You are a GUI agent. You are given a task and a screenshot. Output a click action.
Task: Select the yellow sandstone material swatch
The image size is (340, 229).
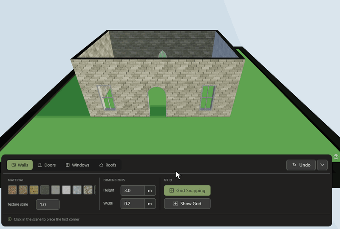tap(34, 190)
